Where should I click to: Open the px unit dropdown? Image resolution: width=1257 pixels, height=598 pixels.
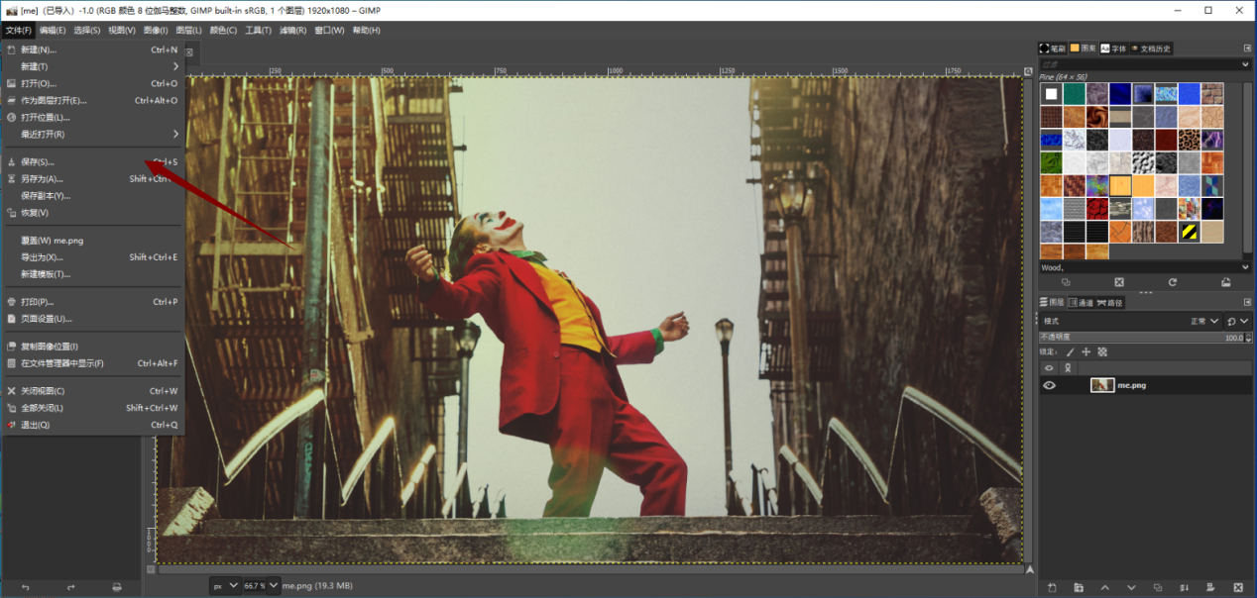point(226,585)
